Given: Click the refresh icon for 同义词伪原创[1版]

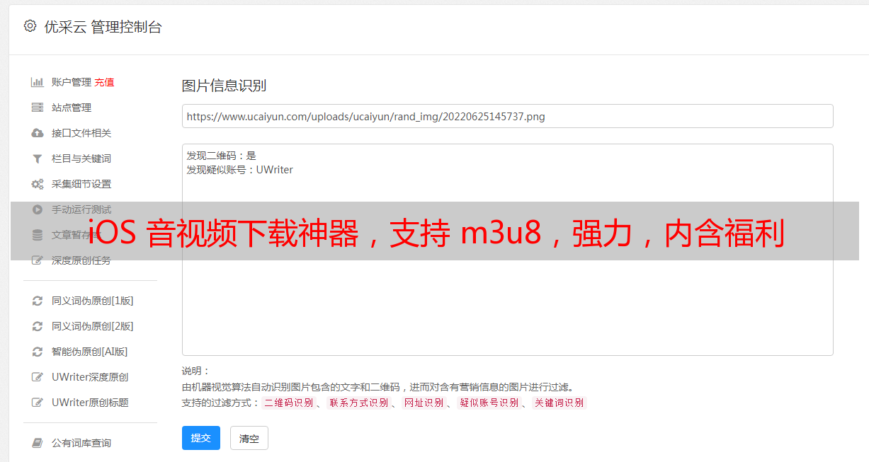Looking at the screenshot, I should point(38,301).
